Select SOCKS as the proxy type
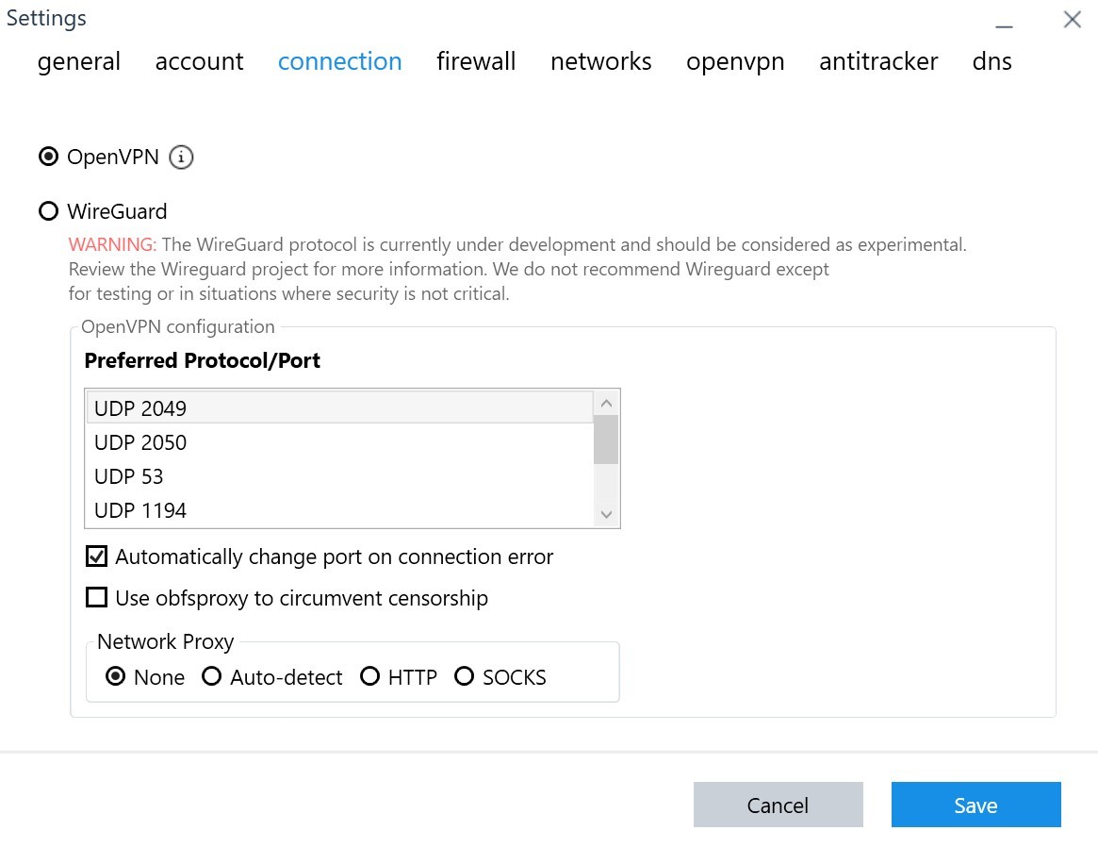Screen dimensions: 1098x847 [464, 676]
